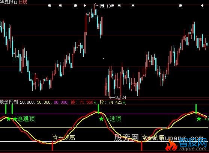Click green star beside the middle 逃顶 label
209x153 pixels.
coord(101,119)
